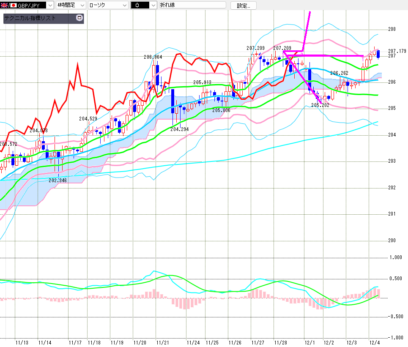Click the 205.913 price label

click(x=202, y=82)
